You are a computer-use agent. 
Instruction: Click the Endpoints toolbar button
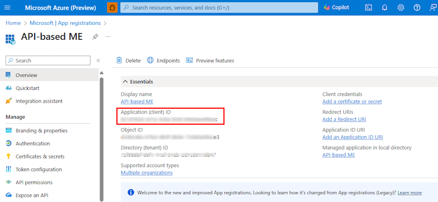pos(163,60)
